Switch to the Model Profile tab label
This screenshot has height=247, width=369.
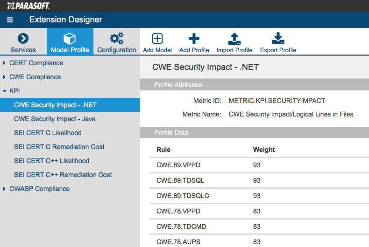pyautogui.click(x=70, y=50)
